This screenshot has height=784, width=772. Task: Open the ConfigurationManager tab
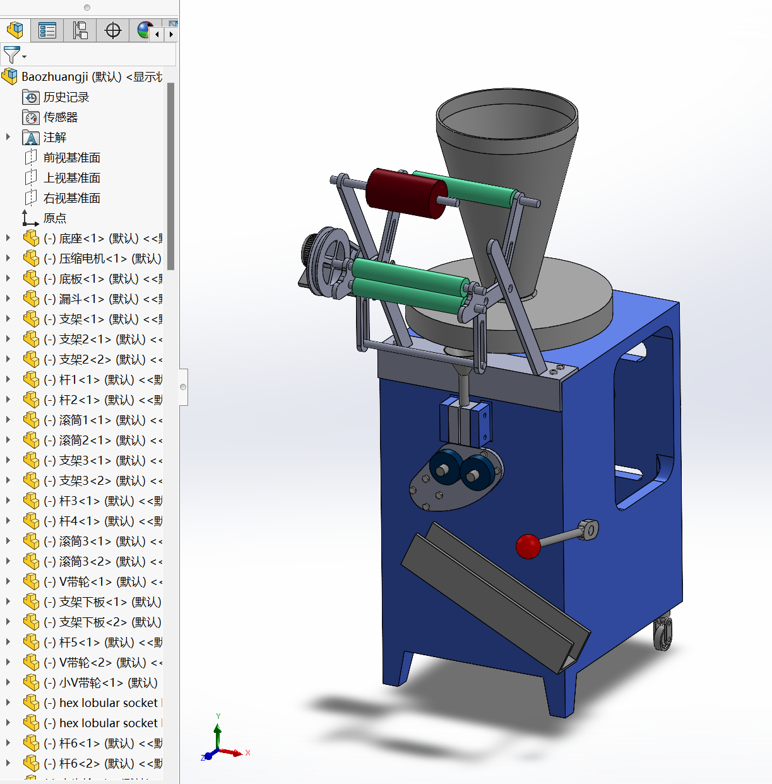[80, 30]
